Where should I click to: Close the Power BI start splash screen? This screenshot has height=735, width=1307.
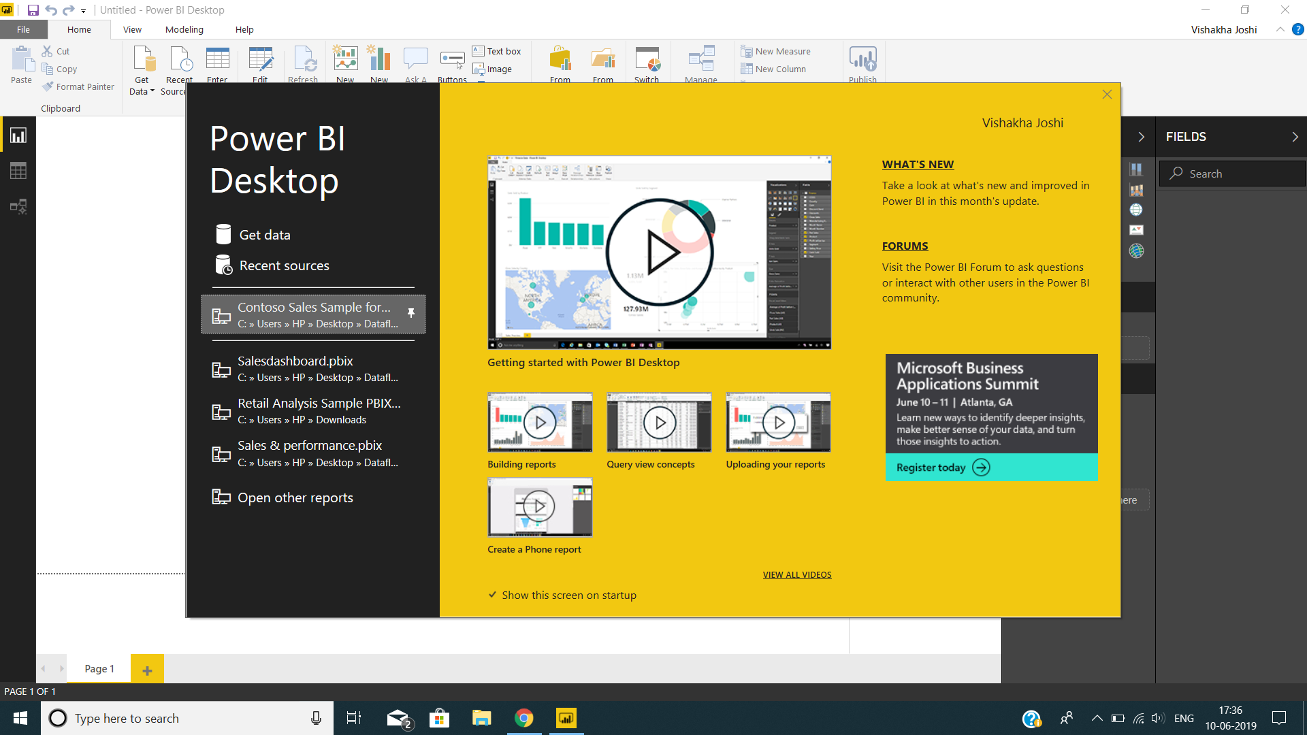point(1107,95)
